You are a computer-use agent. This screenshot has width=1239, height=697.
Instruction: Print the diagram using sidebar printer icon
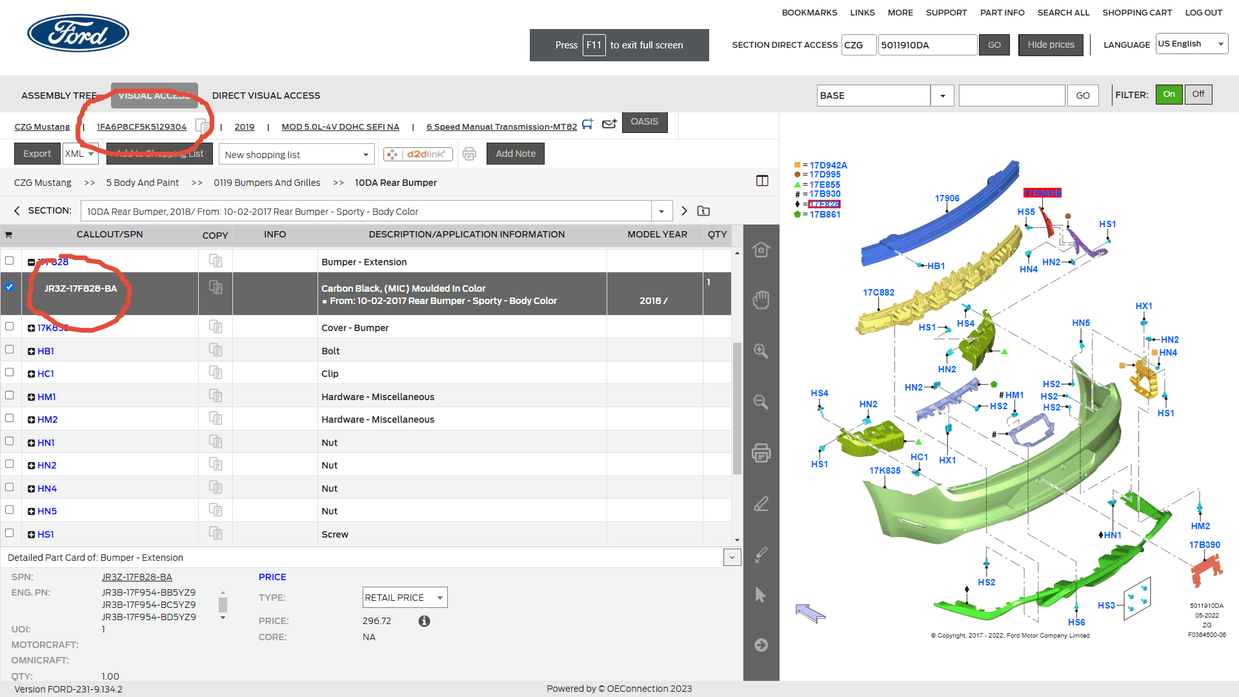click(x=761, y=453)
